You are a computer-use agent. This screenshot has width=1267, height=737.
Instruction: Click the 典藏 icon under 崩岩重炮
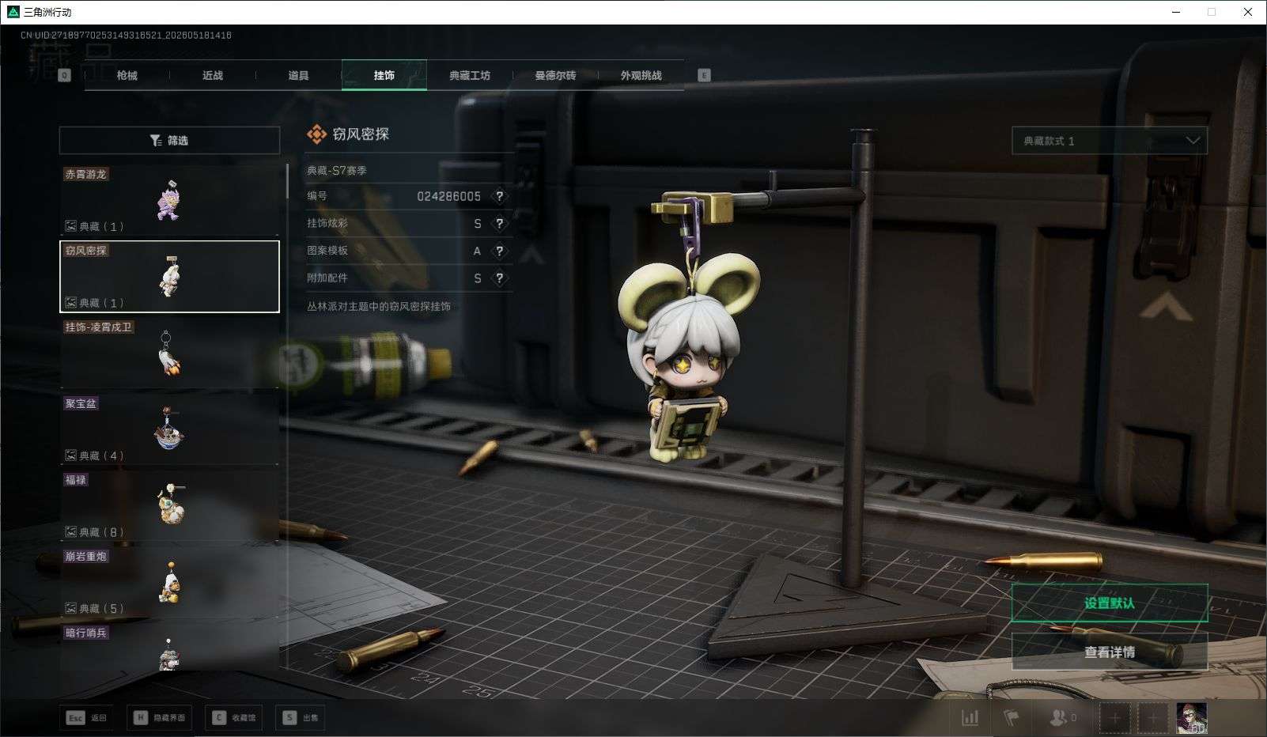coord(70,608)
